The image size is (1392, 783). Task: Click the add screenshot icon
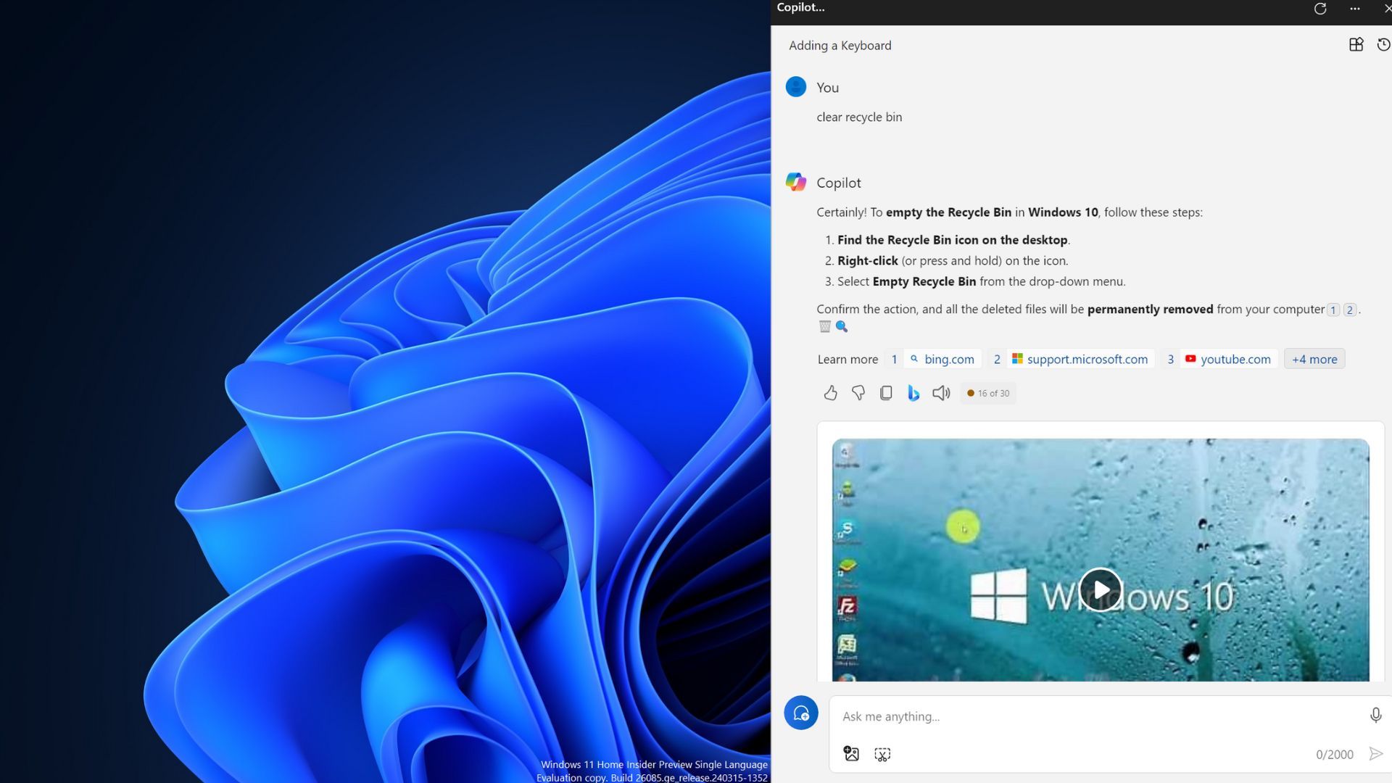coord(882,754)
